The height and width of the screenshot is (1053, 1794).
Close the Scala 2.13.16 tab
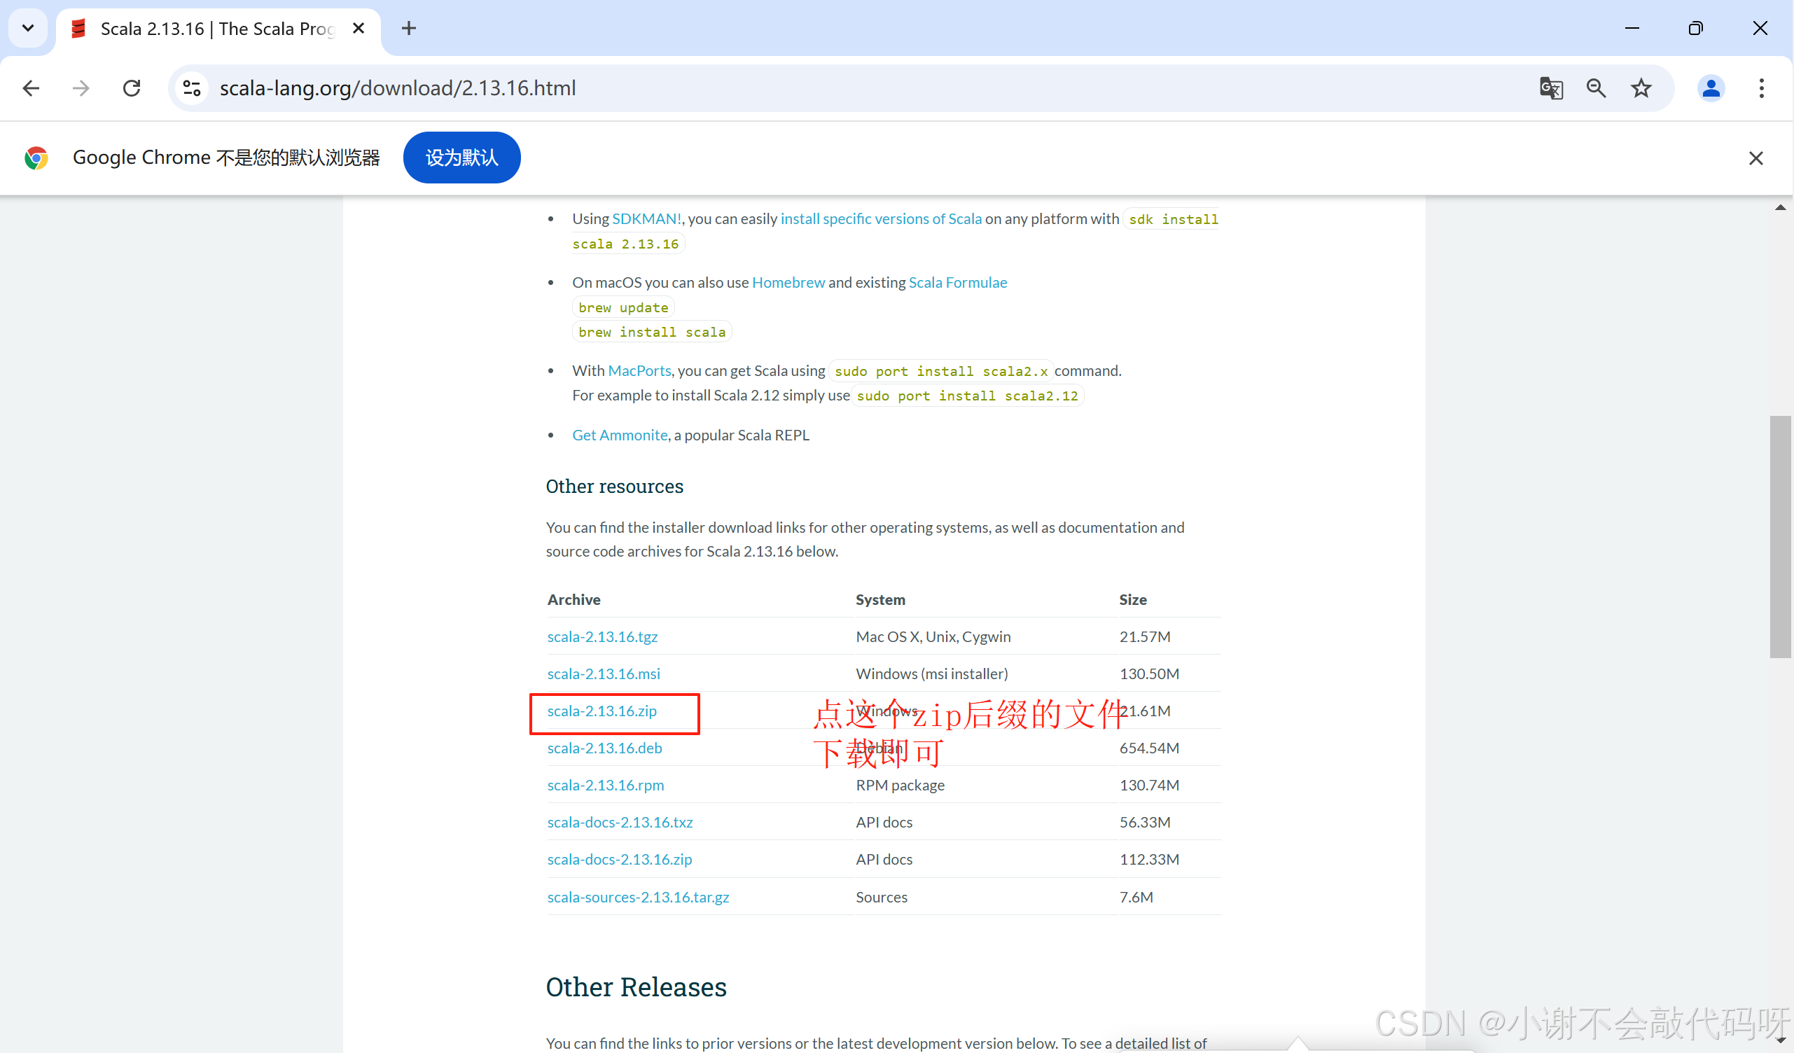(359, 29)
